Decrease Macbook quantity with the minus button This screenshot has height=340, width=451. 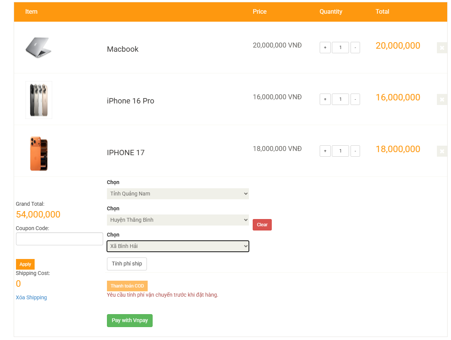[355, 48]
